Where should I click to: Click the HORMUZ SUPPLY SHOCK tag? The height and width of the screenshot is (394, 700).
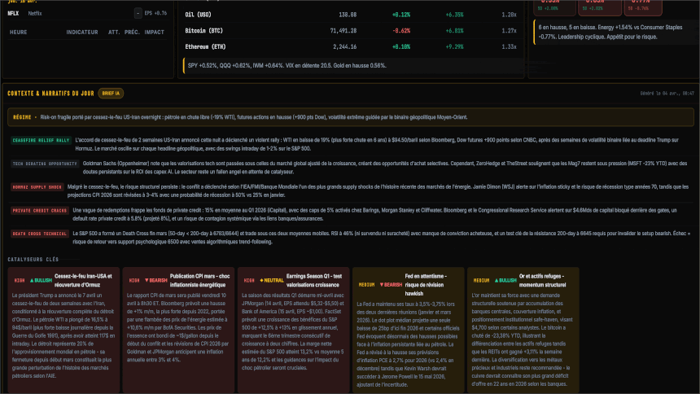pyautogui.click(x=37, y=186)
